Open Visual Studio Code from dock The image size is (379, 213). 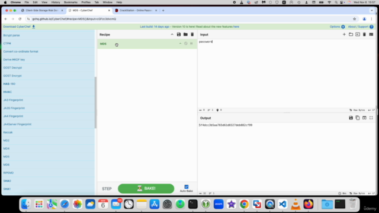(x=282, y=204)
